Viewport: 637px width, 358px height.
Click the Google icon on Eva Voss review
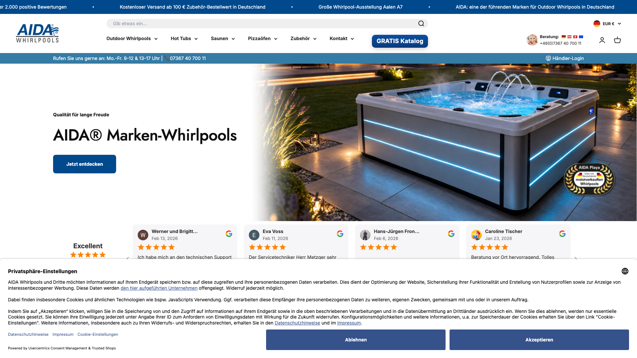(x=340, y=234)
